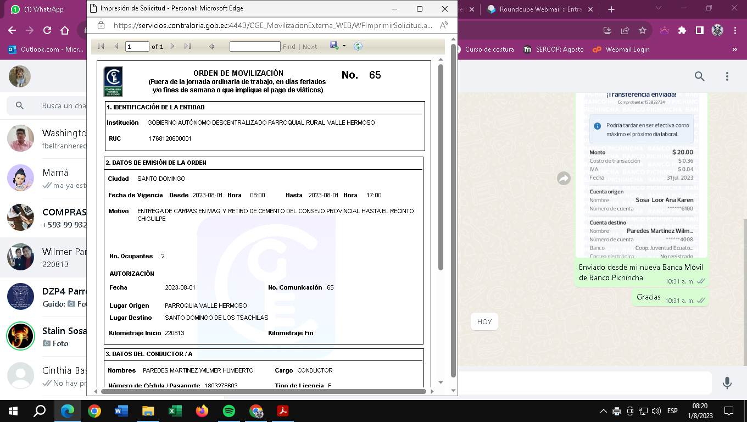This screenshot has height=422, width=747.
Task: Click the report Find text field
Action: (x=255, y=47)
